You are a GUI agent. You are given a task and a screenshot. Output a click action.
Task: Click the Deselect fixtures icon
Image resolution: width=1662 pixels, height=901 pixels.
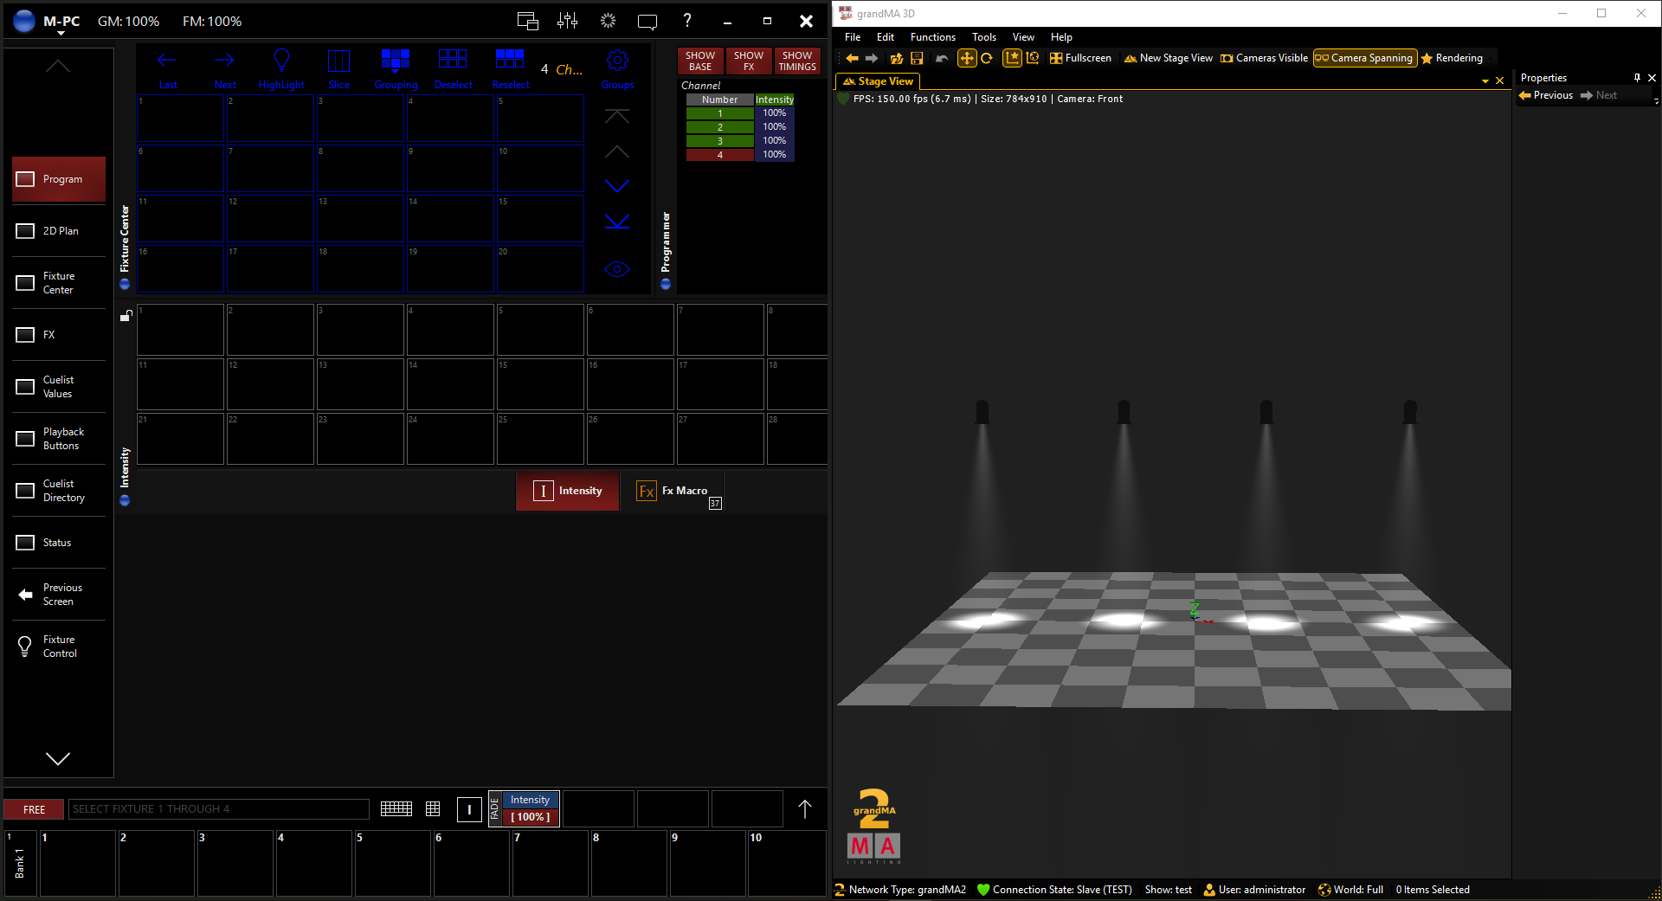pos(453,61)
